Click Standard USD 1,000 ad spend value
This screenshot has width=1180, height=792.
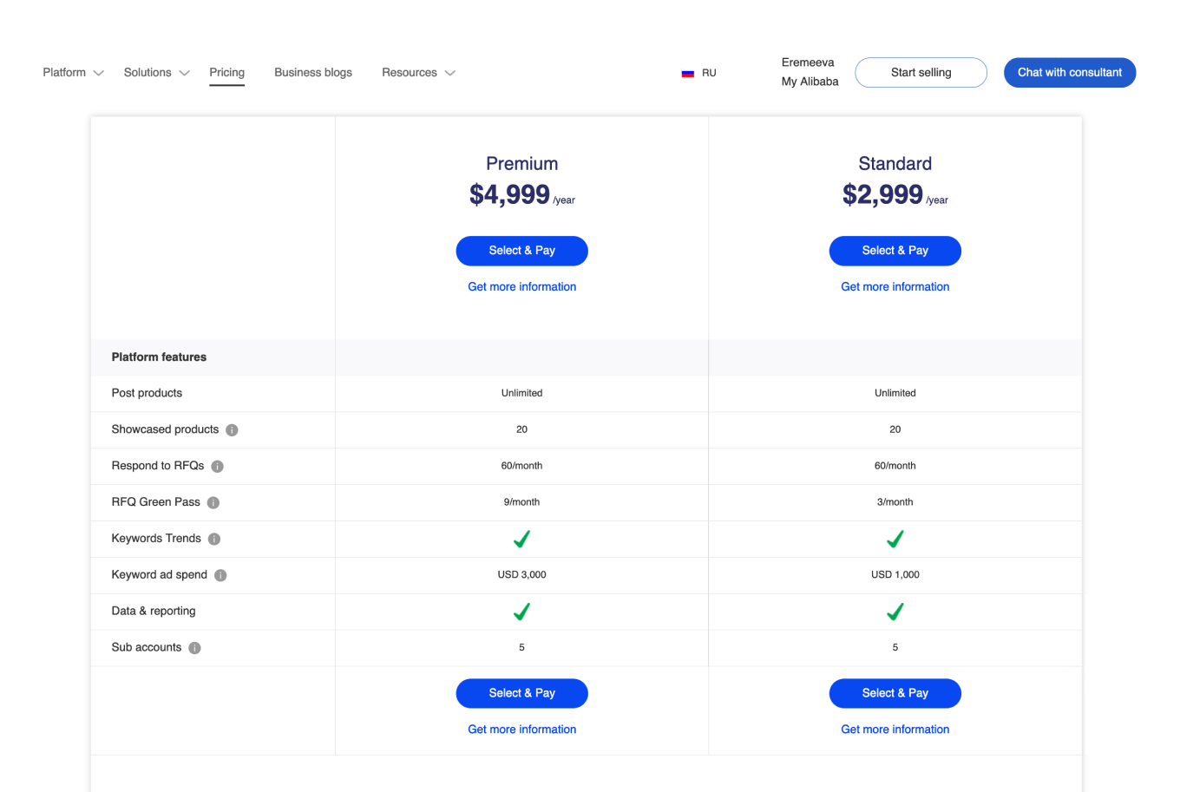[x=895, y=575]
